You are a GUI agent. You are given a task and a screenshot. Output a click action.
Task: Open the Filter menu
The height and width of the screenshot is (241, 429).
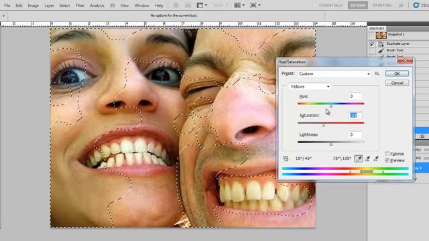click(80, 5)
